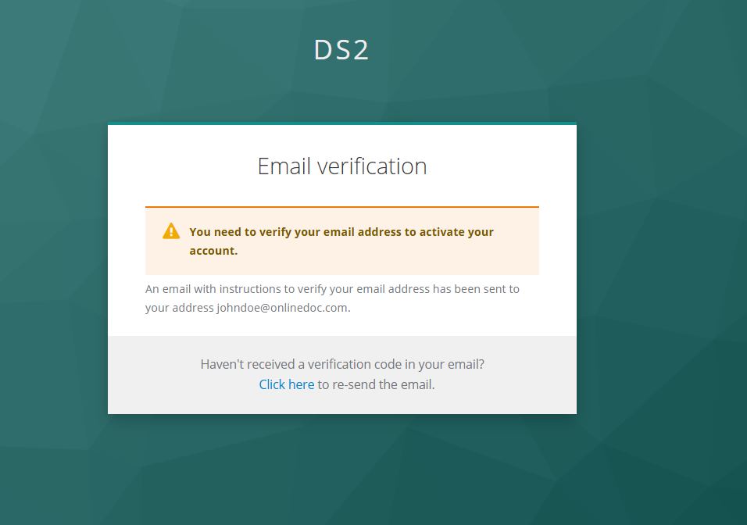Screen dimensions: 747x525
Task: Click the "2" in the DS2 logo
Action: point(359,50)
